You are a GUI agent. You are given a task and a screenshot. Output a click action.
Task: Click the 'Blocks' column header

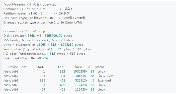click(x=78, y=67)
